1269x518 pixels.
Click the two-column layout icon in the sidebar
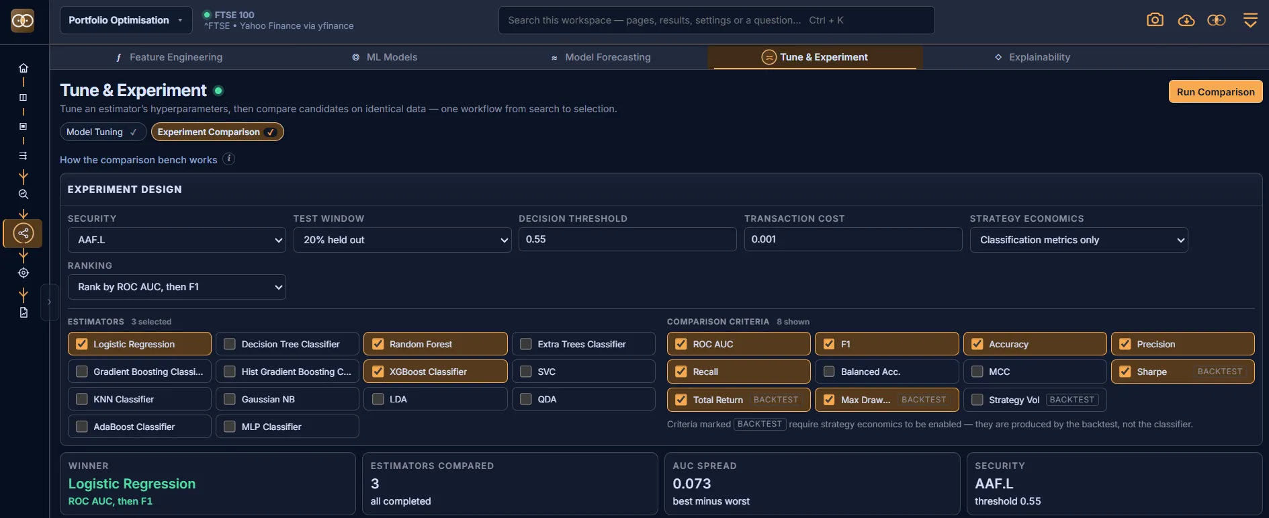(24, 97)
